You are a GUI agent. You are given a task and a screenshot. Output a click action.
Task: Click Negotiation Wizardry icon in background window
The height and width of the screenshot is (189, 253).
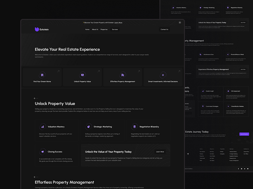[x=228, y=8]
